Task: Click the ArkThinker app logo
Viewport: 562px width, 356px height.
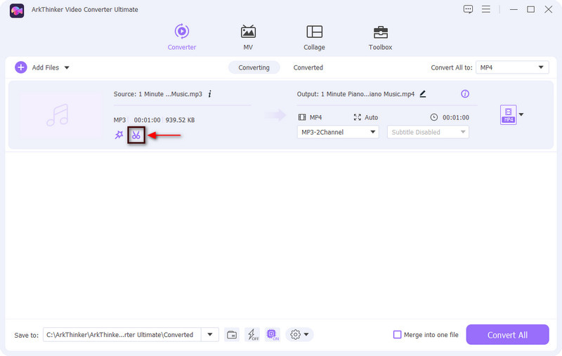Action: click(x=17, y=11)
